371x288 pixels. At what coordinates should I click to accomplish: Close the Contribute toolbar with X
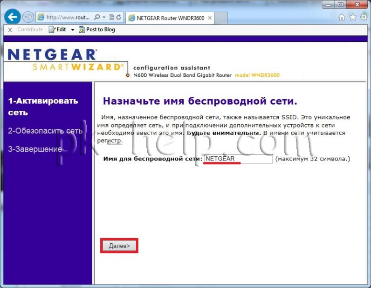(10, 30)
